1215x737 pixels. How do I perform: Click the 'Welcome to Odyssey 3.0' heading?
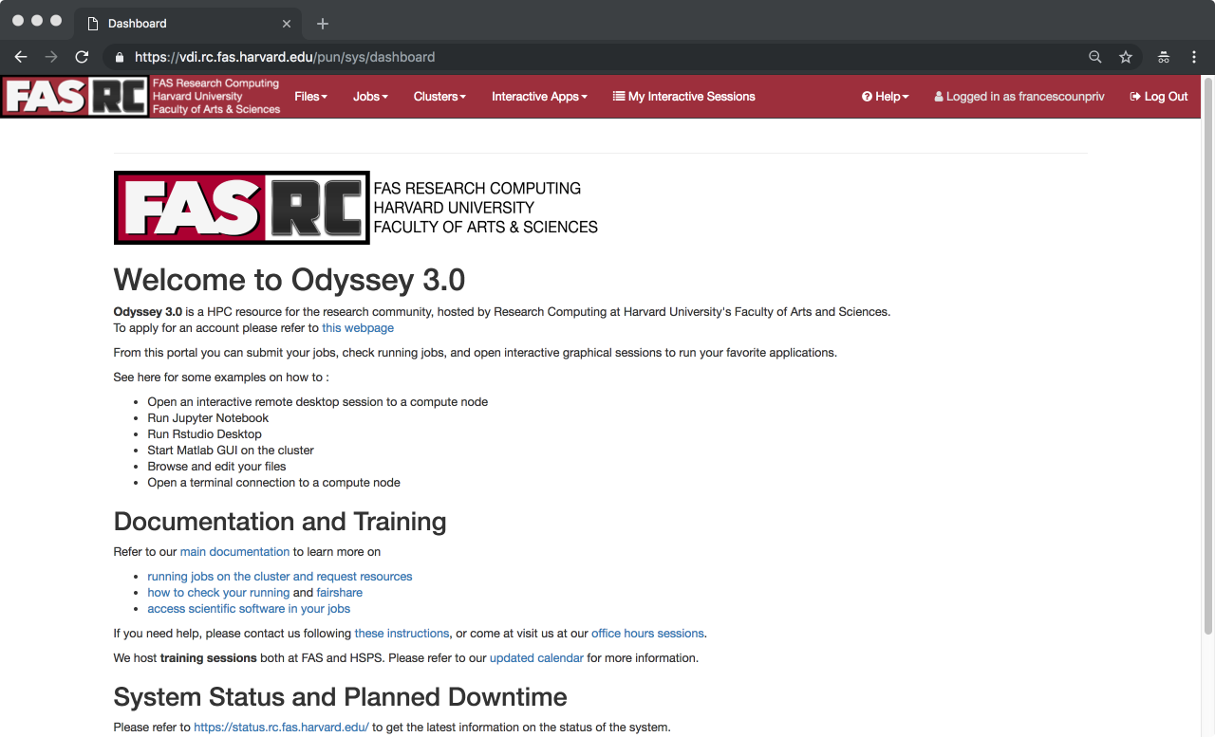pos(290,280)
